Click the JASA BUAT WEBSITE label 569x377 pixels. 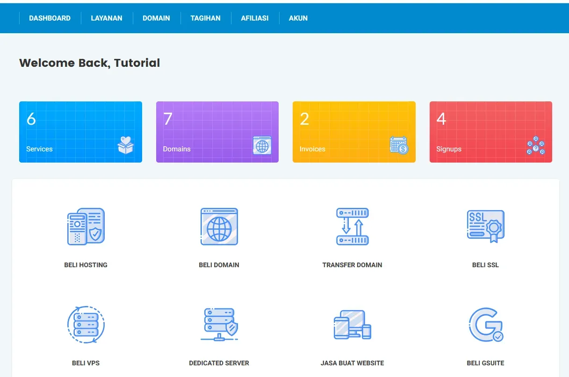[x=353, y=363]
